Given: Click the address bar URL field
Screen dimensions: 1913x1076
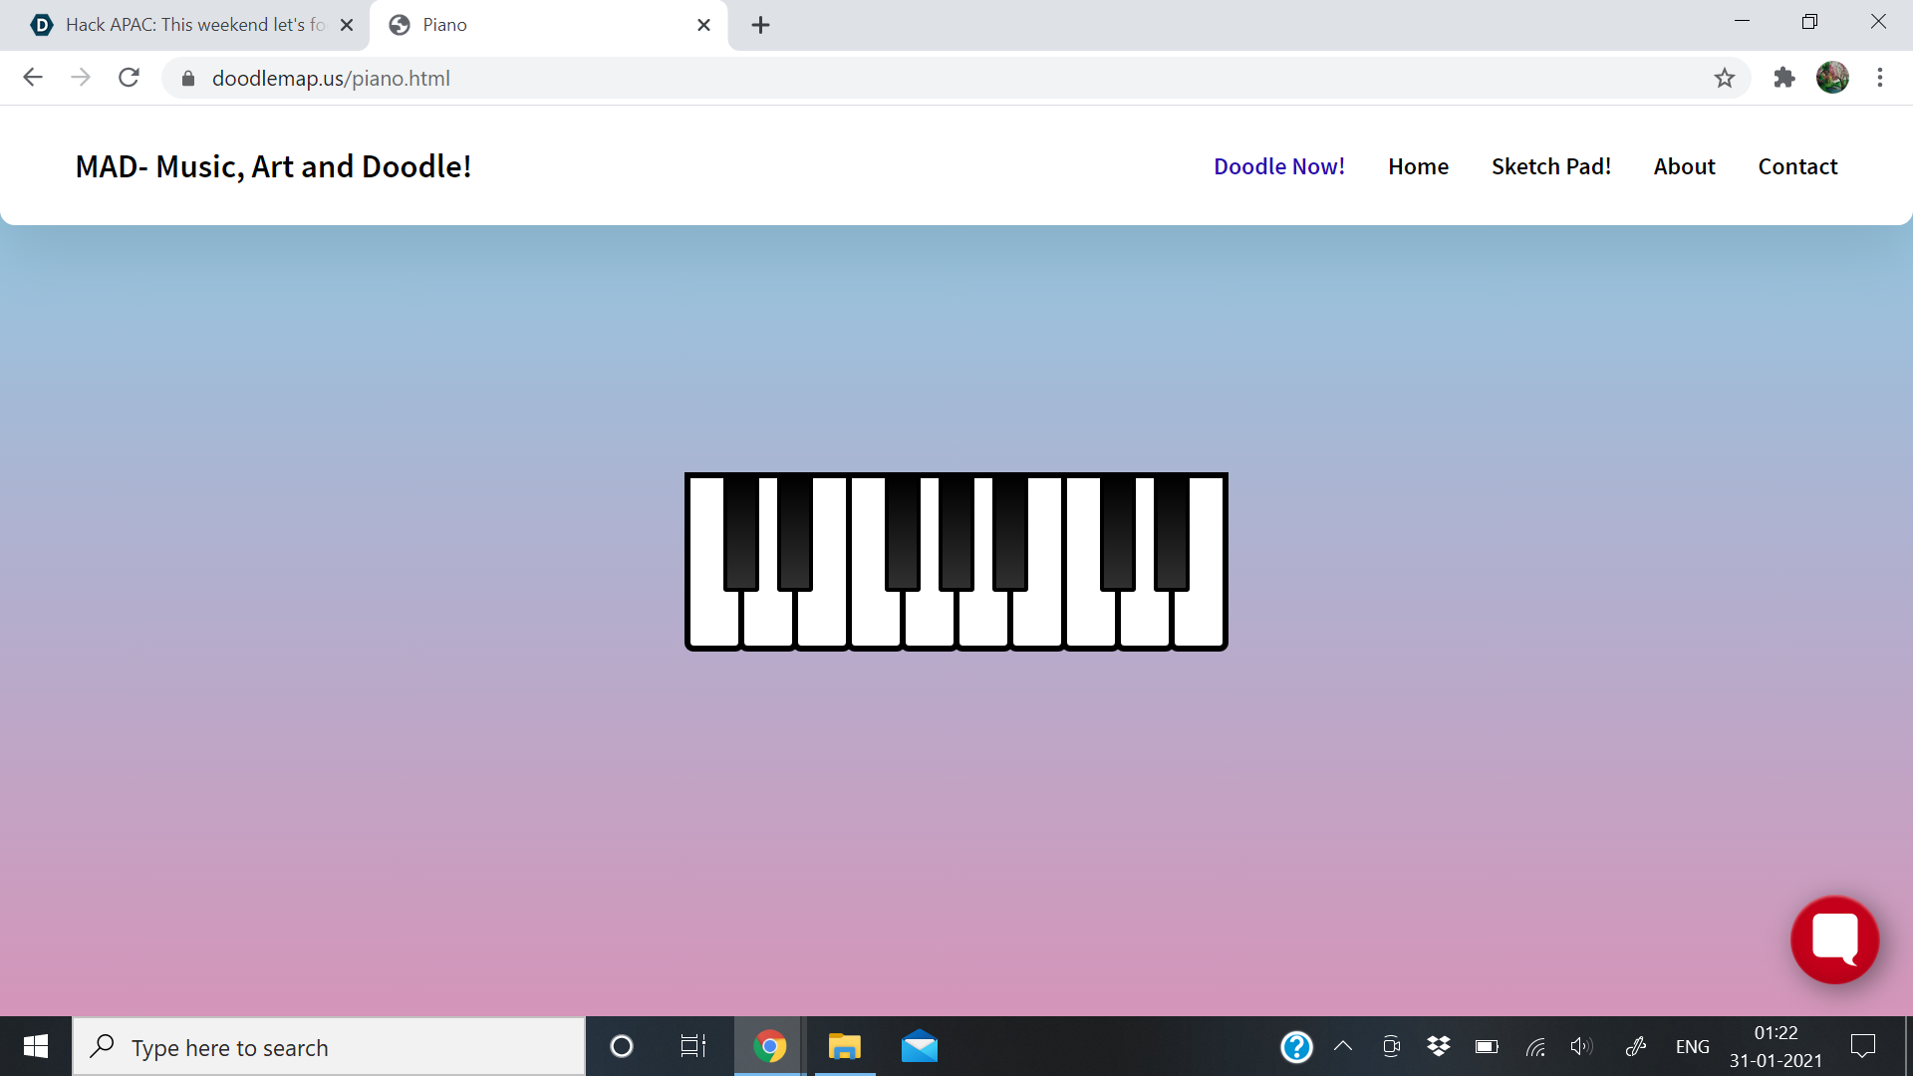Looking at the screenshot, I should pyautogui.click(x=897, y=78).
